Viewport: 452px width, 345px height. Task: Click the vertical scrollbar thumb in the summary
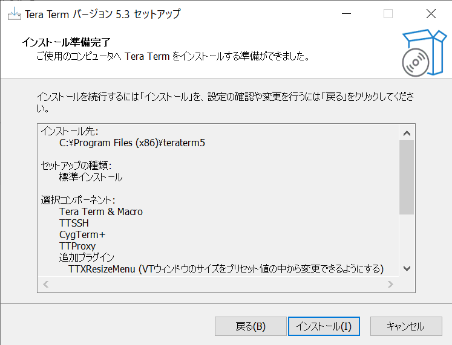point(407,177)
